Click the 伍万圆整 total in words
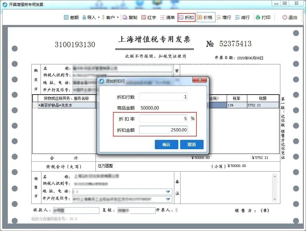This screenshot has width=306, height=231. [x=106, y=166]
